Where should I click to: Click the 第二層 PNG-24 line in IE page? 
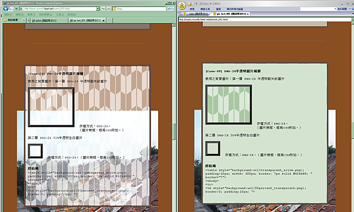point(55,138)
